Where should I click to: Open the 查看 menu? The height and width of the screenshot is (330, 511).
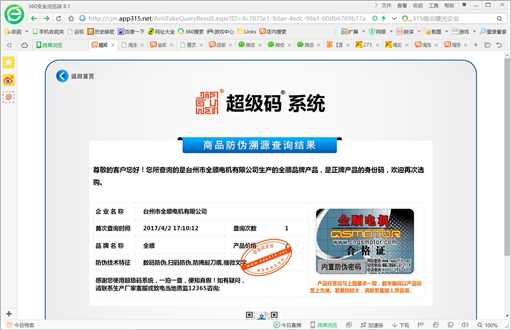[x=402, y=5]
